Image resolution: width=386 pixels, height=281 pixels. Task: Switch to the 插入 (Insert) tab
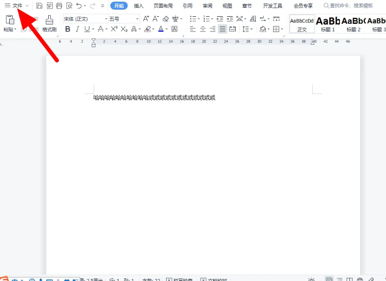tap(139, 6)
